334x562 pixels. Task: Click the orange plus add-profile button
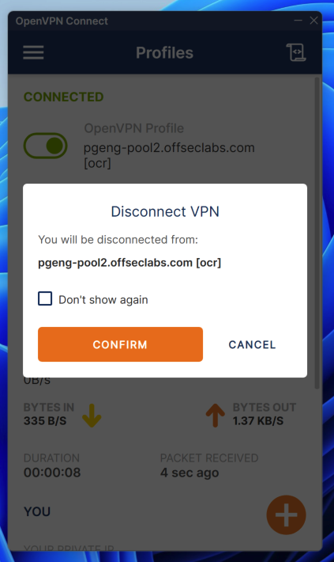pos(286,515)
